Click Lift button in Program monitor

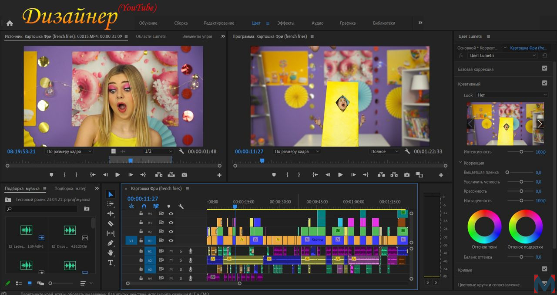click(x=382, y=175)
